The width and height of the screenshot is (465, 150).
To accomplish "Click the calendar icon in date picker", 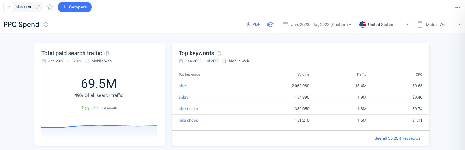I will point(285,25).
